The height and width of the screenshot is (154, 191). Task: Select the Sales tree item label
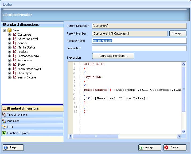tap(16, 30)
